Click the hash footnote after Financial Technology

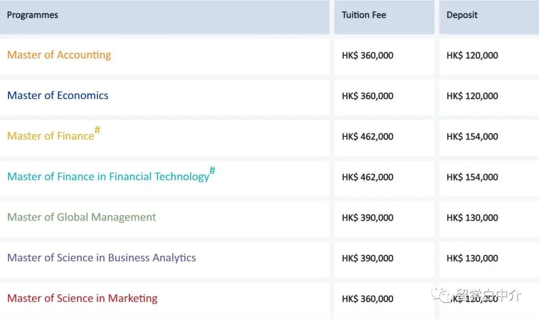pyautogui.click(x=213, y=170)
